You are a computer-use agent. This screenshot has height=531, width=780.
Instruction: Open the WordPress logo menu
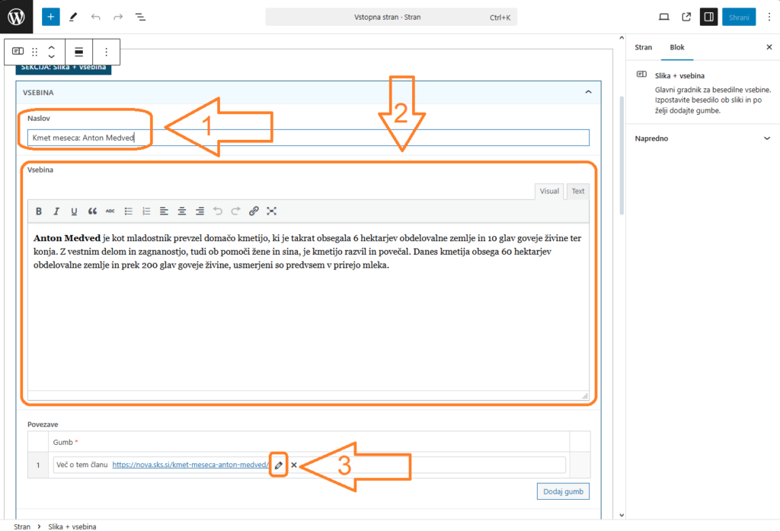17,17
